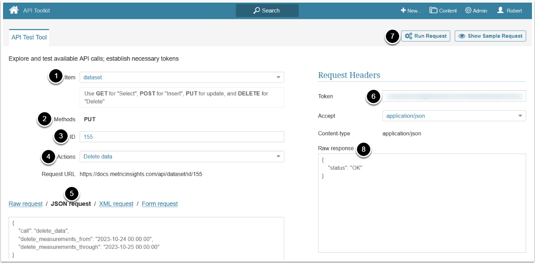
Task: Click into the JSON request body text area
Action: [146, 239]
